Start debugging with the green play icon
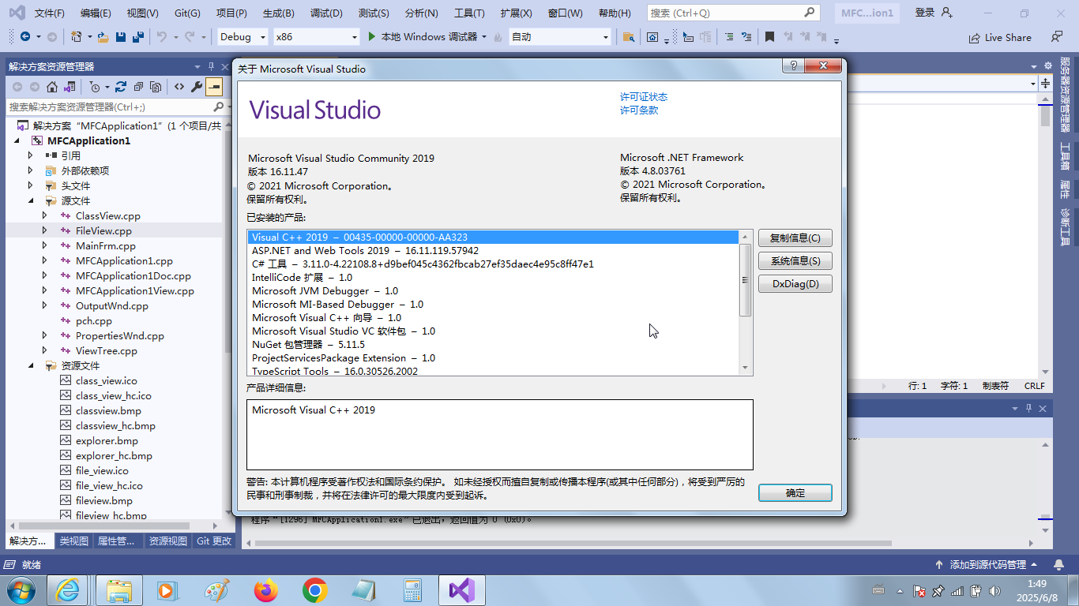This screenshot has width=1079, height=606. click(373, 37)
